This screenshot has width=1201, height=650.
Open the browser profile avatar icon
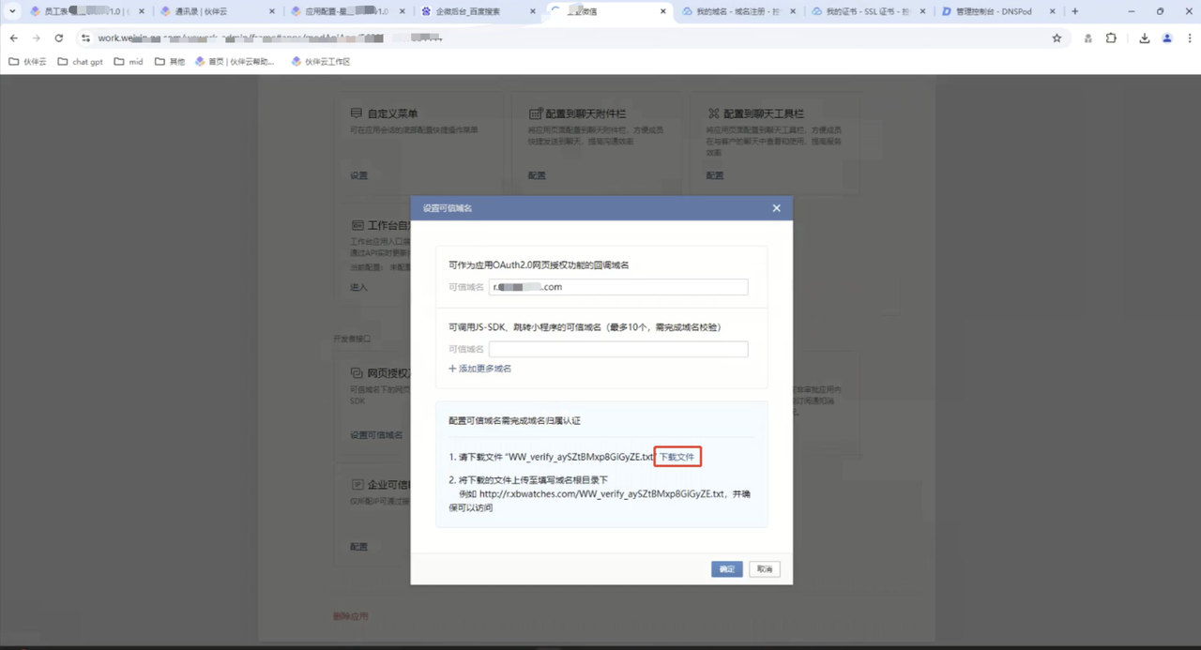(x=1167, y=38)
